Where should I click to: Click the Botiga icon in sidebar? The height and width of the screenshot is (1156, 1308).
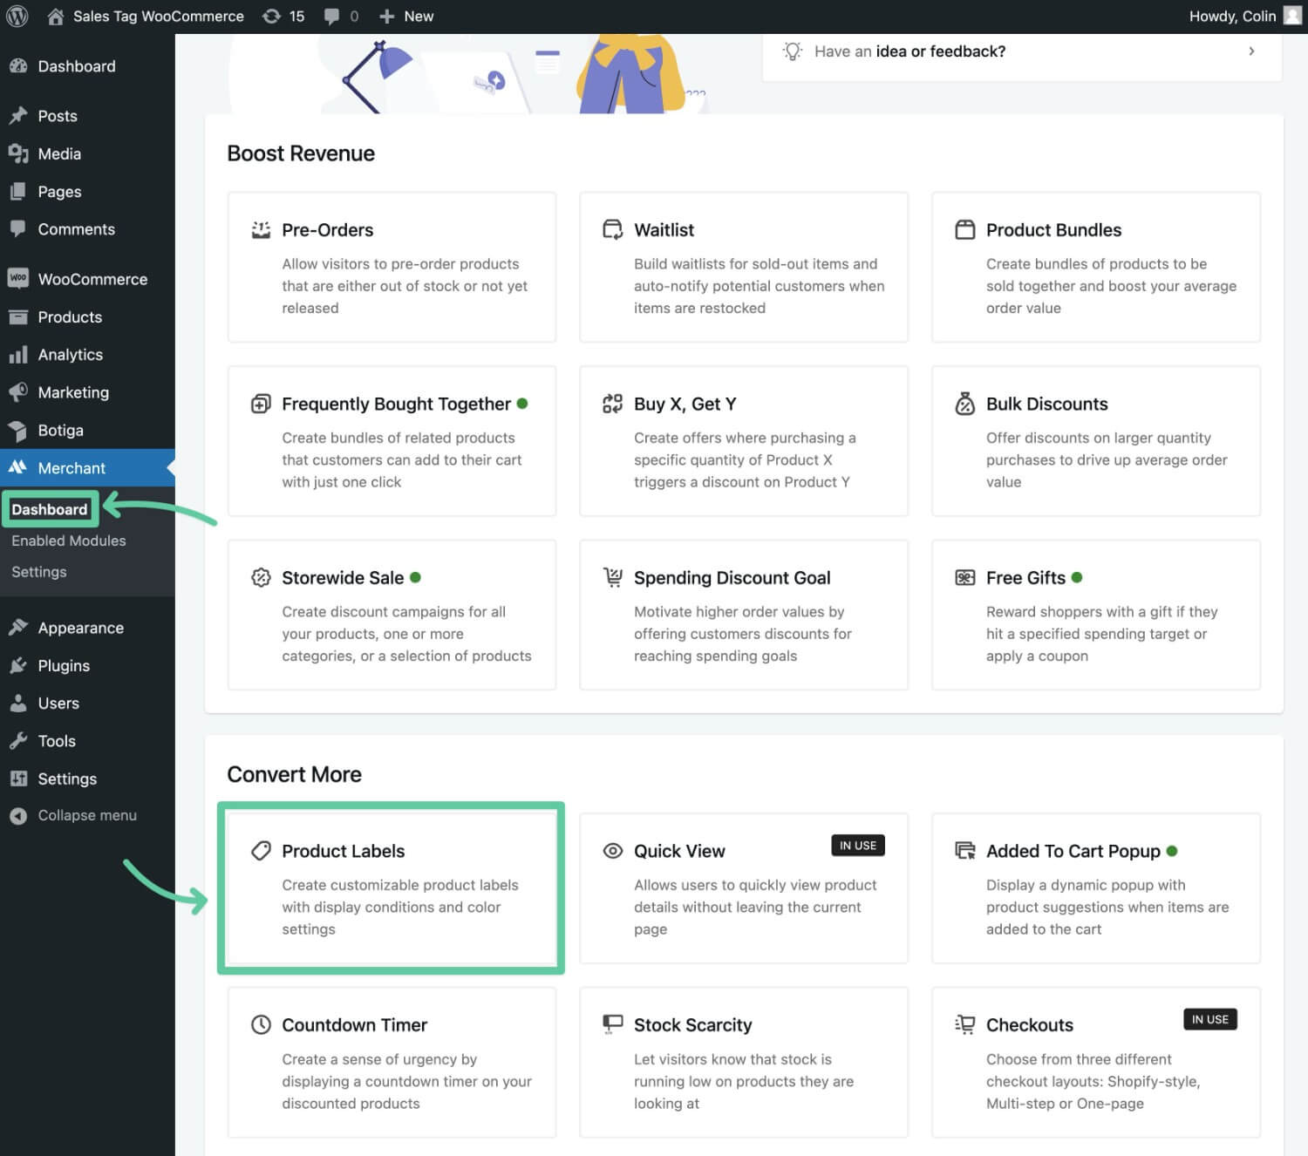point(18,430)
